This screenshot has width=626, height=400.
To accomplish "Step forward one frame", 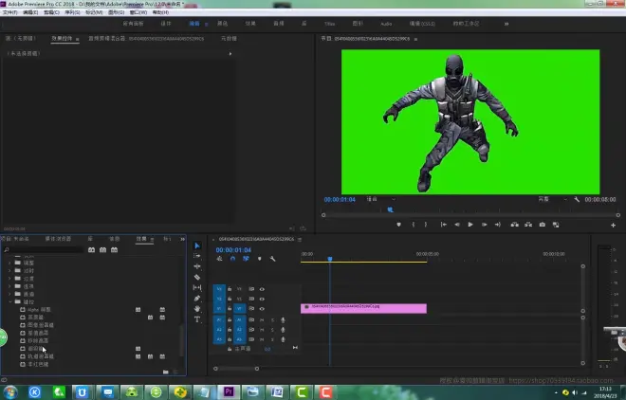I will click(485, 225).
